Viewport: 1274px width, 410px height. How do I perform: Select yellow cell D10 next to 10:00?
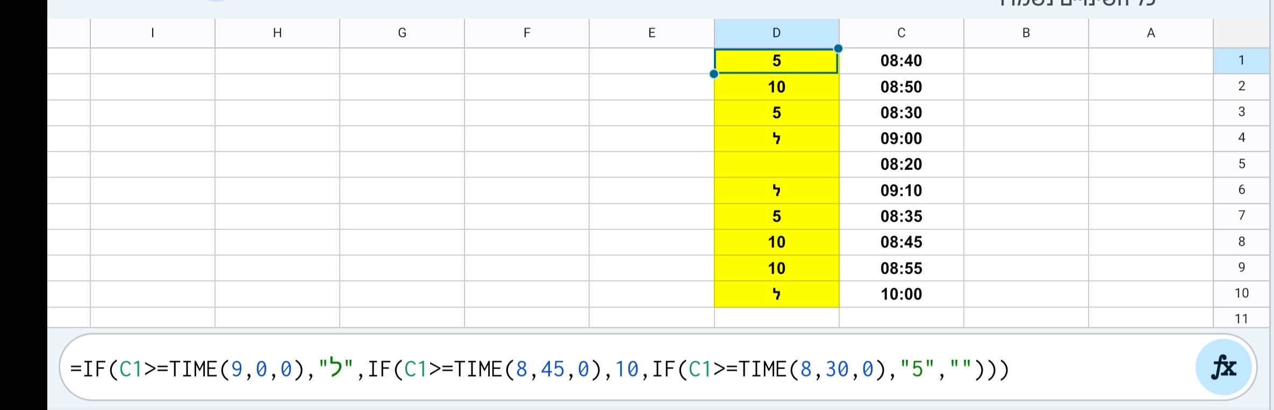pyautogui.click(x=777, y=294)
